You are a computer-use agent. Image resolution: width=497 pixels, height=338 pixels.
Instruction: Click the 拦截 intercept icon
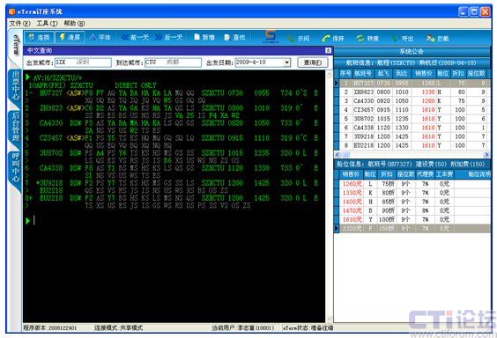[x=437, y=39]
